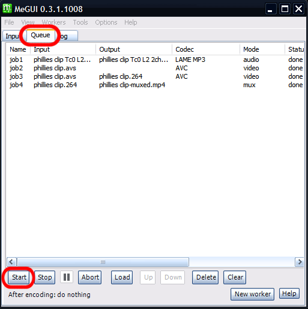Open the View menu

[28, 22]
